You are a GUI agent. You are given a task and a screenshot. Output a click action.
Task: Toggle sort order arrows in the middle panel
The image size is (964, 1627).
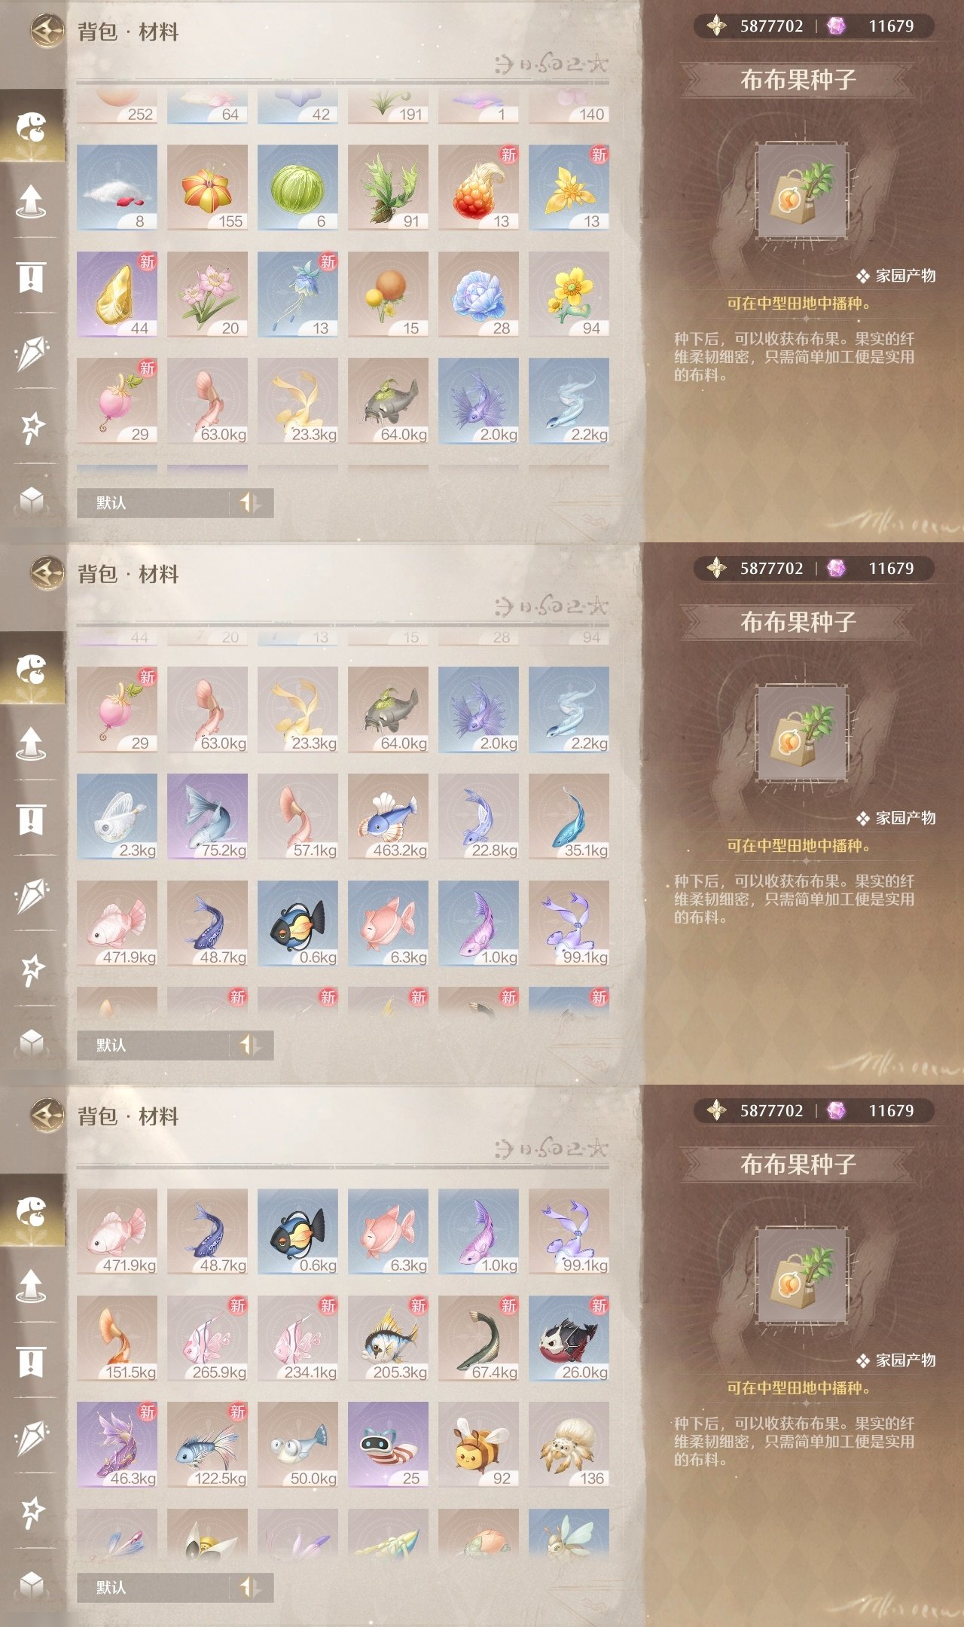tap(249, 1045)
